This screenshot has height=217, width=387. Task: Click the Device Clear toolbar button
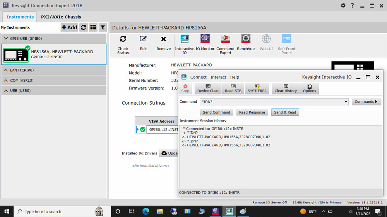tap(208, 88)
